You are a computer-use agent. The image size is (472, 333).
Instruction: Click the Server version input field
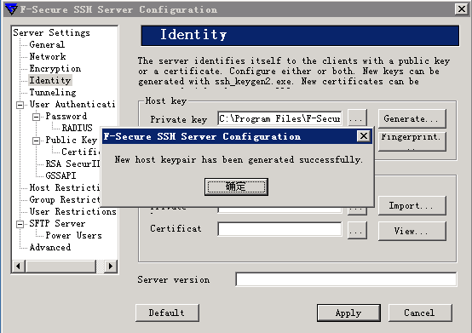click(x=346, y=279)
